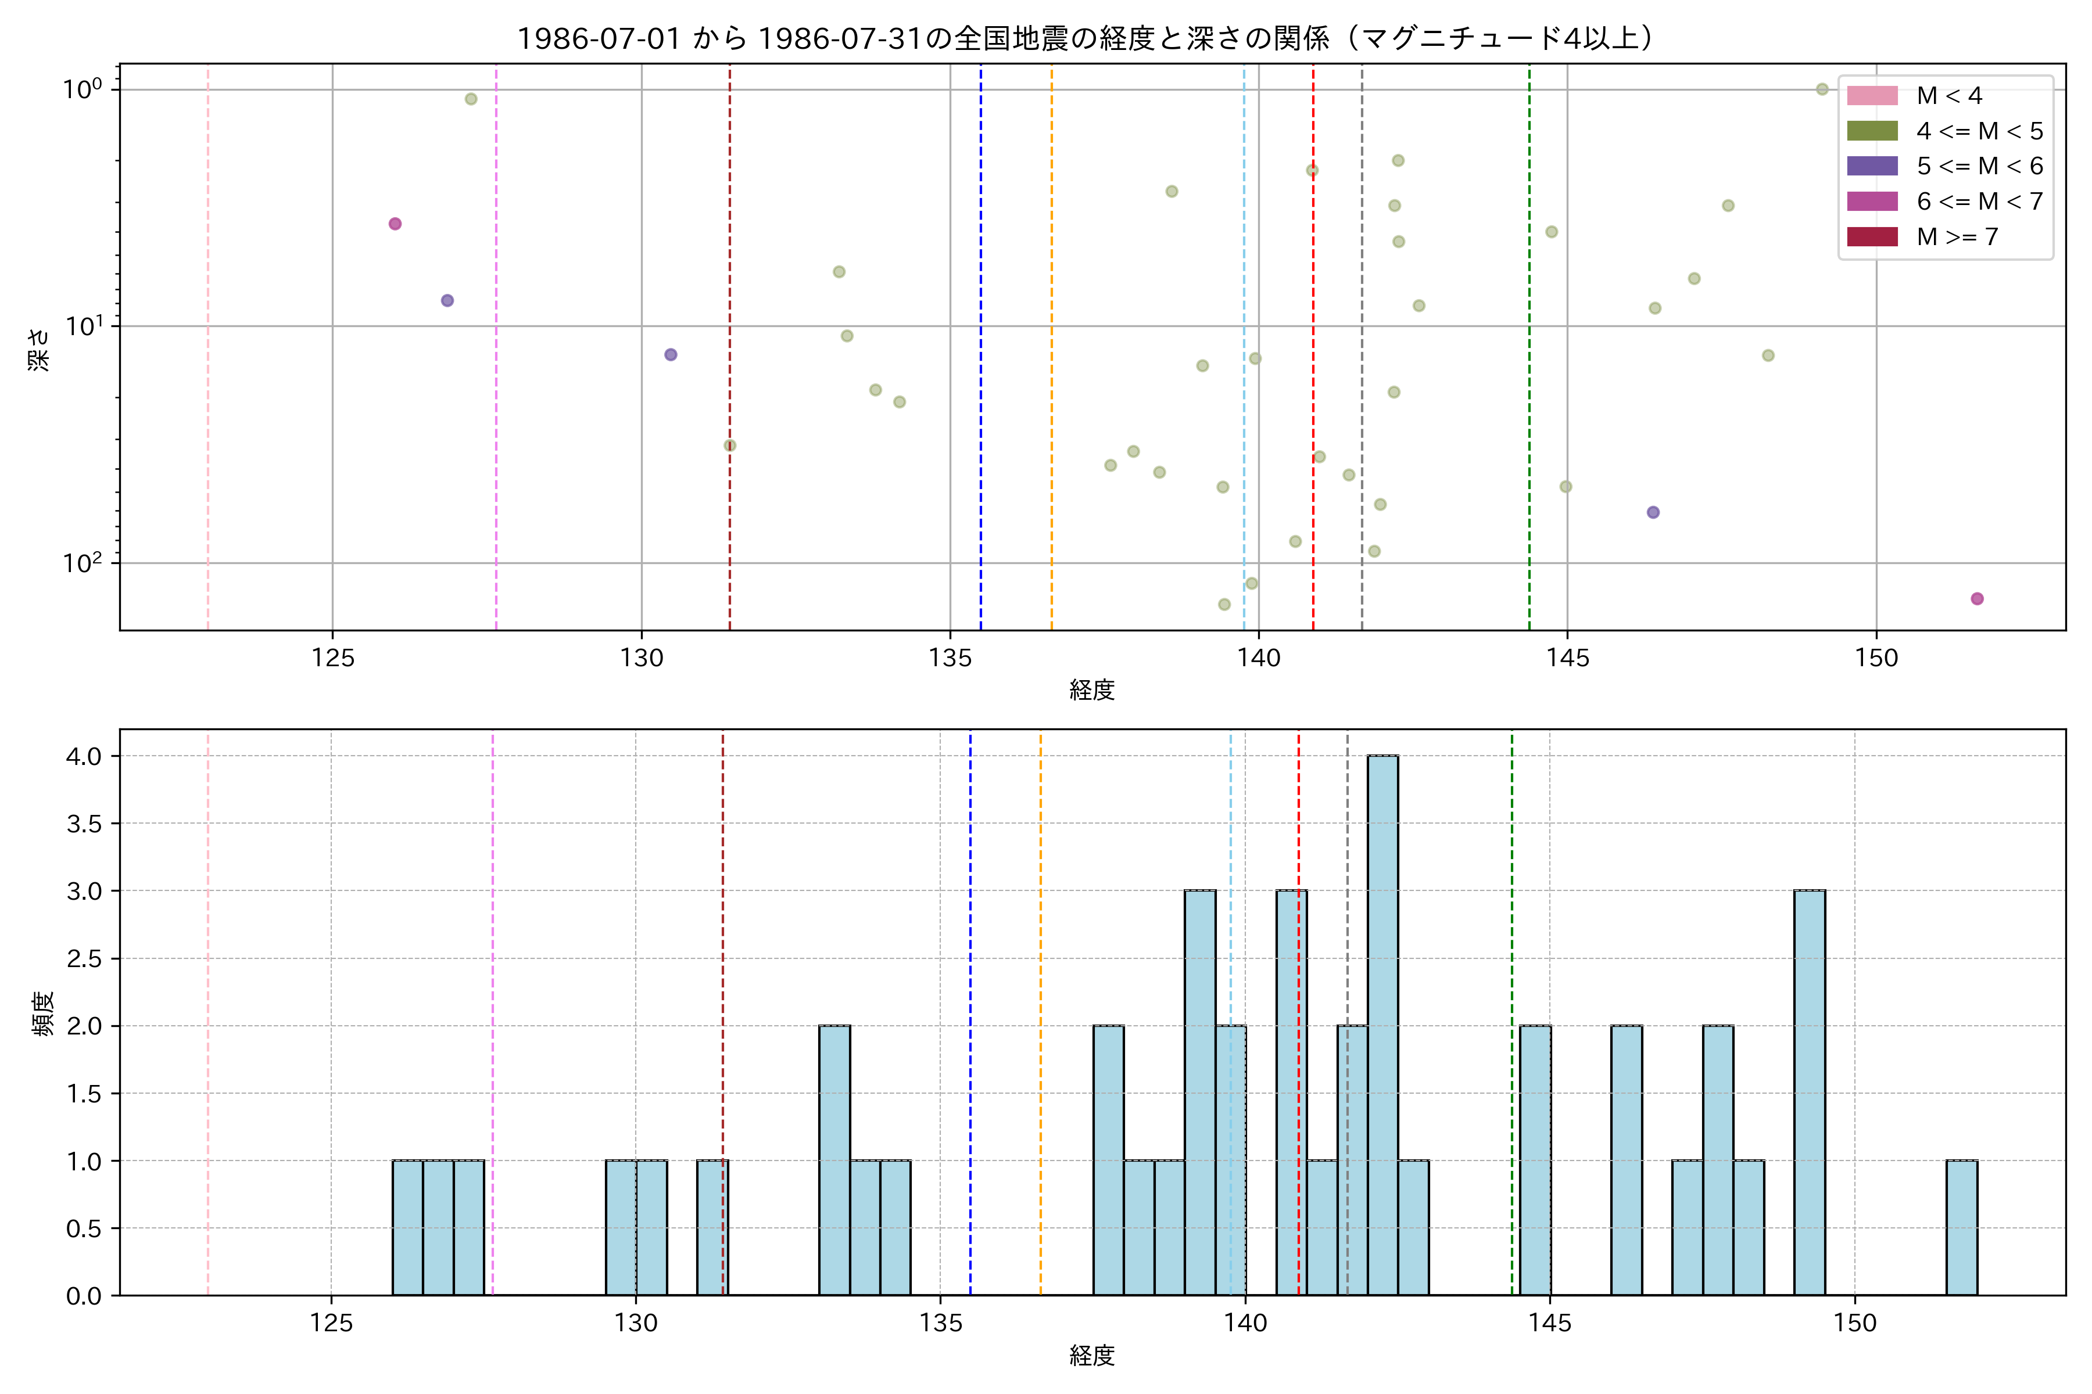Image resolution: width=2092 pixels, height=1394 pixels.
Task: Click the magenta scatter point near longitude 152
Action: (1976, 598)
